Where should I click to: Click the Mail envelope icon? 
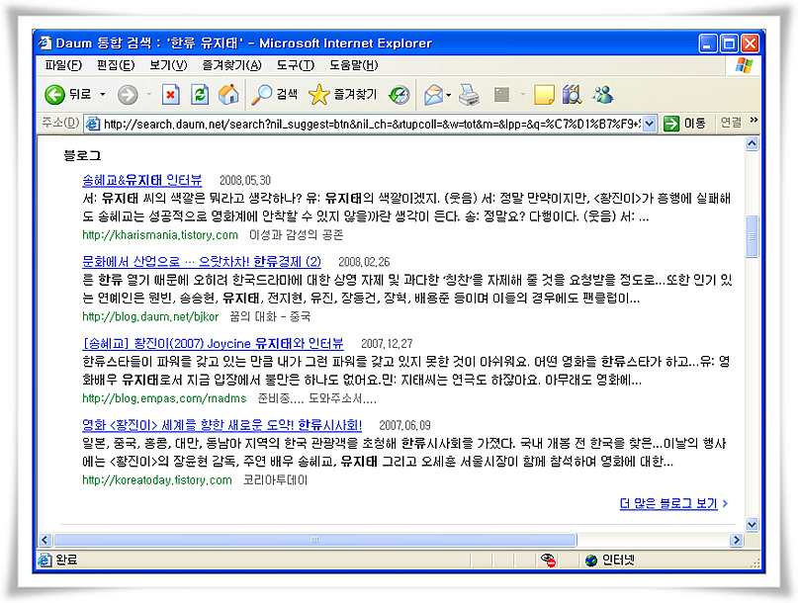point(433,95)
